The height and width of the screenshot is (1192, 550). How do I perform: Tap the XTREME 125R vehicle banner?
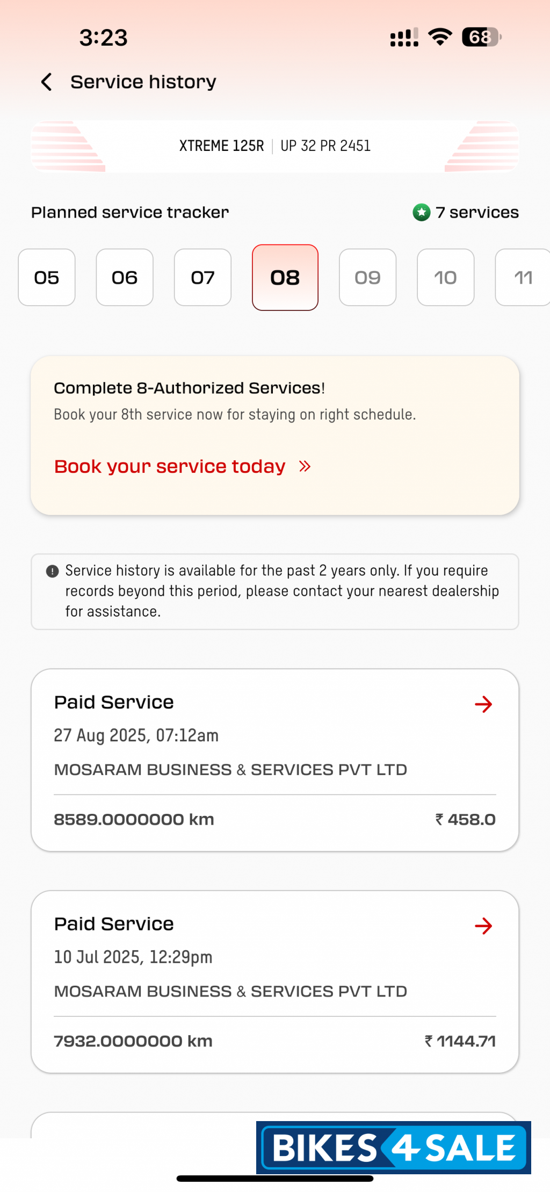(275, 146)
